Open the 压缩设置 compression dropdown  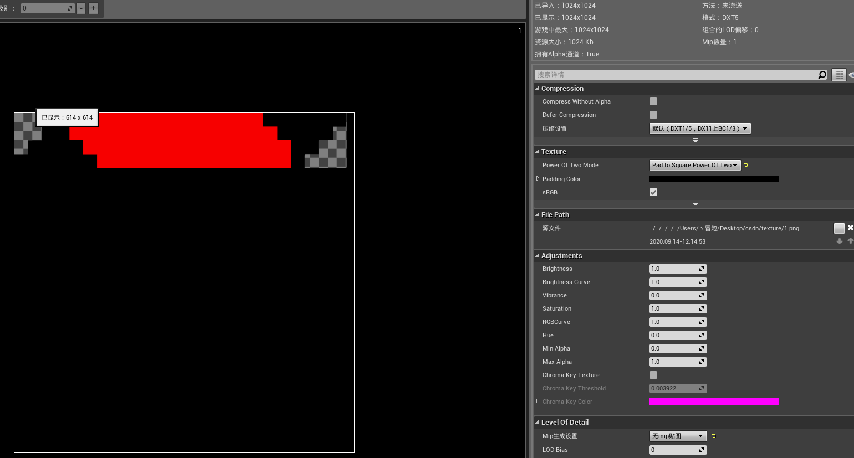[x=699, y=128]
